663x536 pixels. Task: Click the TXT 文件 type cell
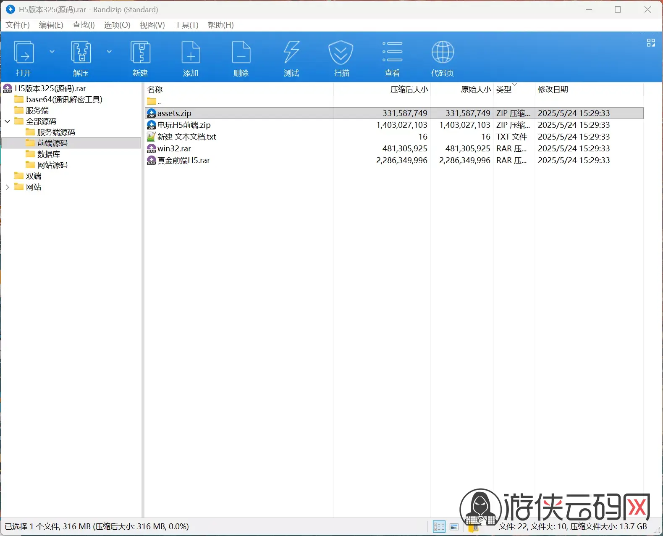coord(511,137)
